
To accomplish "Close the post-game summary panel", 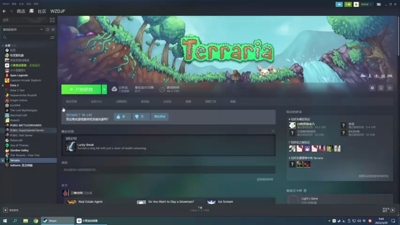I will (273, 131).
